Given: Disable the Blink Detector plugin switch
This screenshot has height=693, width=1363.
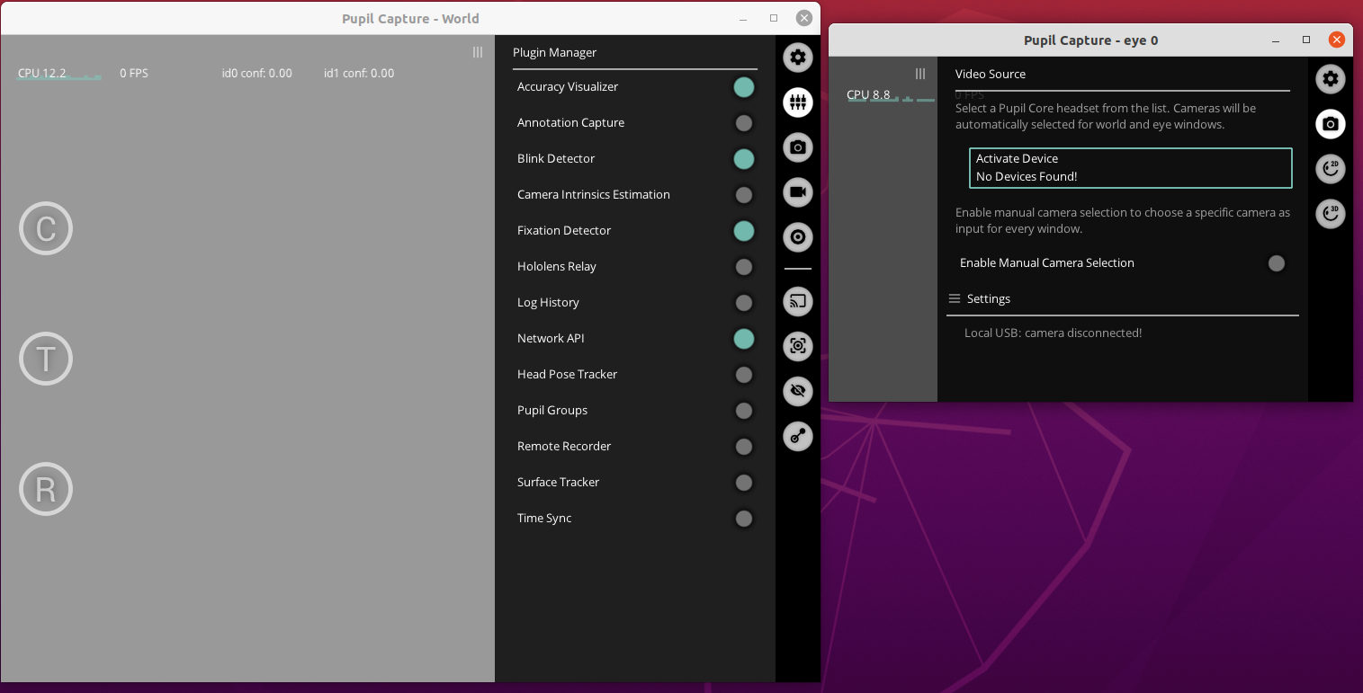Looking at the screenshot, I should point(743,159).
